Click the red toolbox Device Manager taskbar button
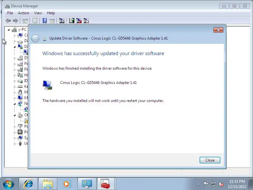 (x=106, y=184)
